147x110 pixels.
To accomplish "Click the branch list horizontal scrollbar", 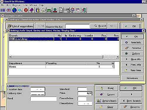I will click(64, 57).
